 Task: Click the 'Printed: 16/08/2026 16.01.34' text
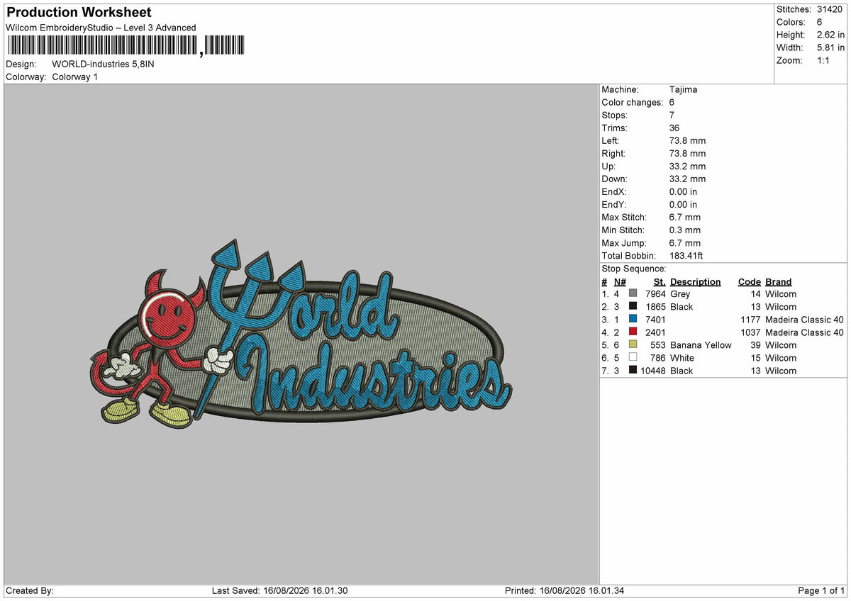coord(564,590)
